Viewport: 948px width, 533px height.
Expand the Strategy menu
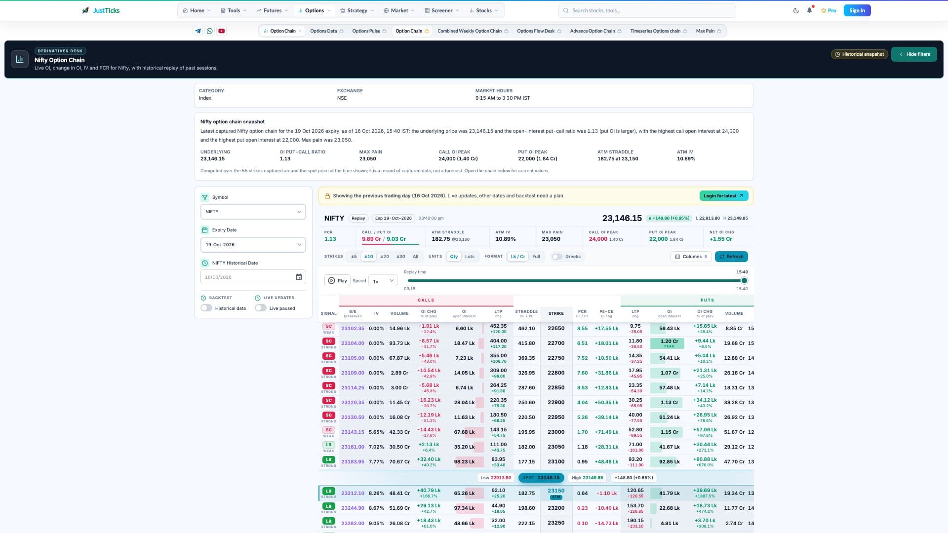[357, 10]
